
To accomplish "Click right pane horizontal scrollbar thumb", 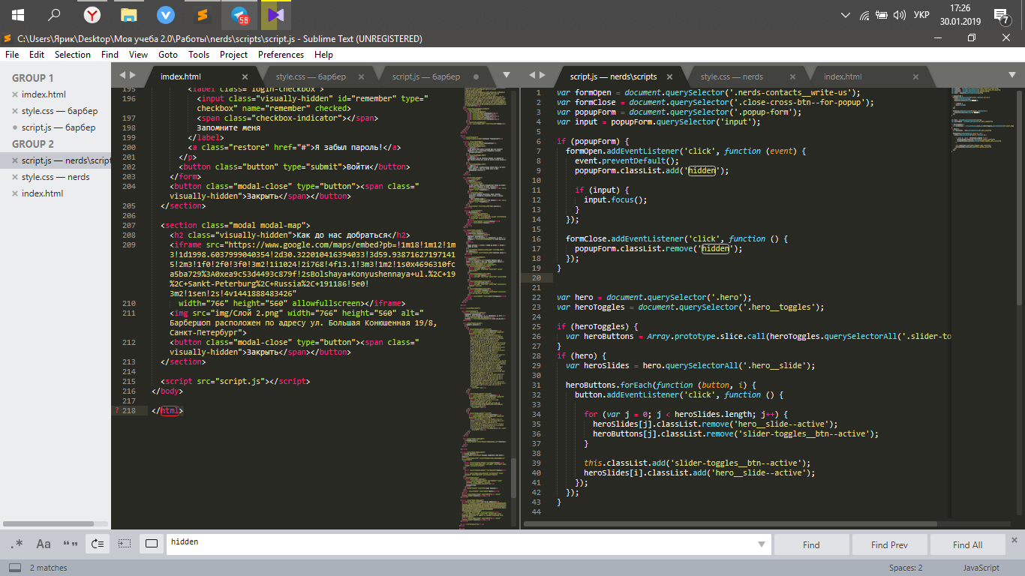I will [x=732, y=523].
